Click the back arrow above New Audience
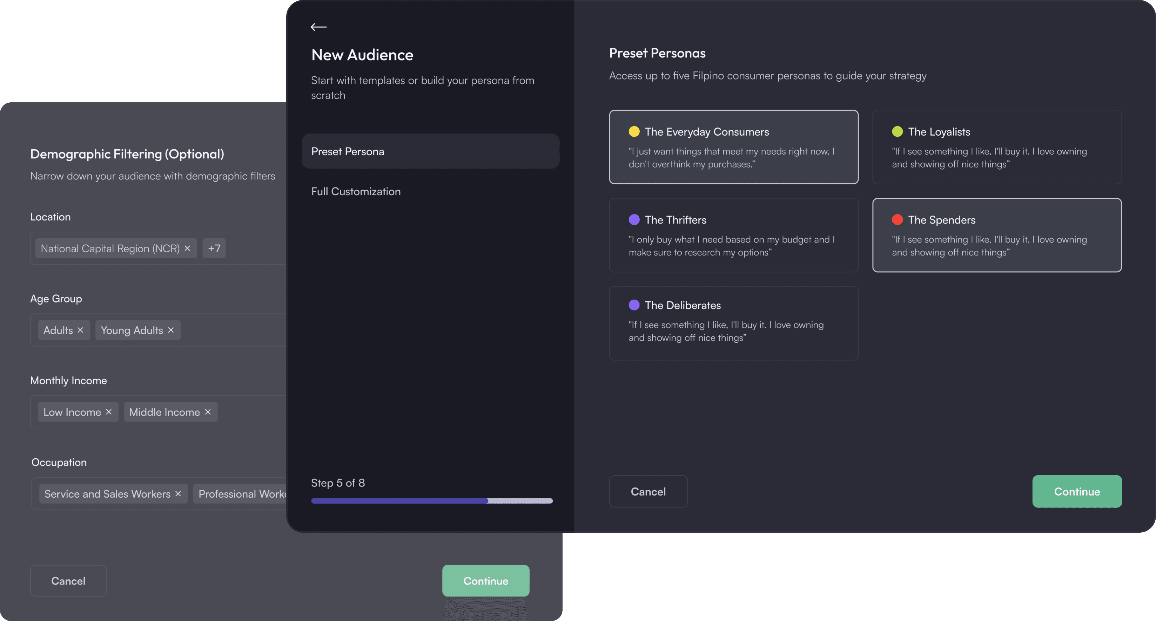Image resolution: width=1156 pixels, height=621 pixels. [x=318, y=27]
